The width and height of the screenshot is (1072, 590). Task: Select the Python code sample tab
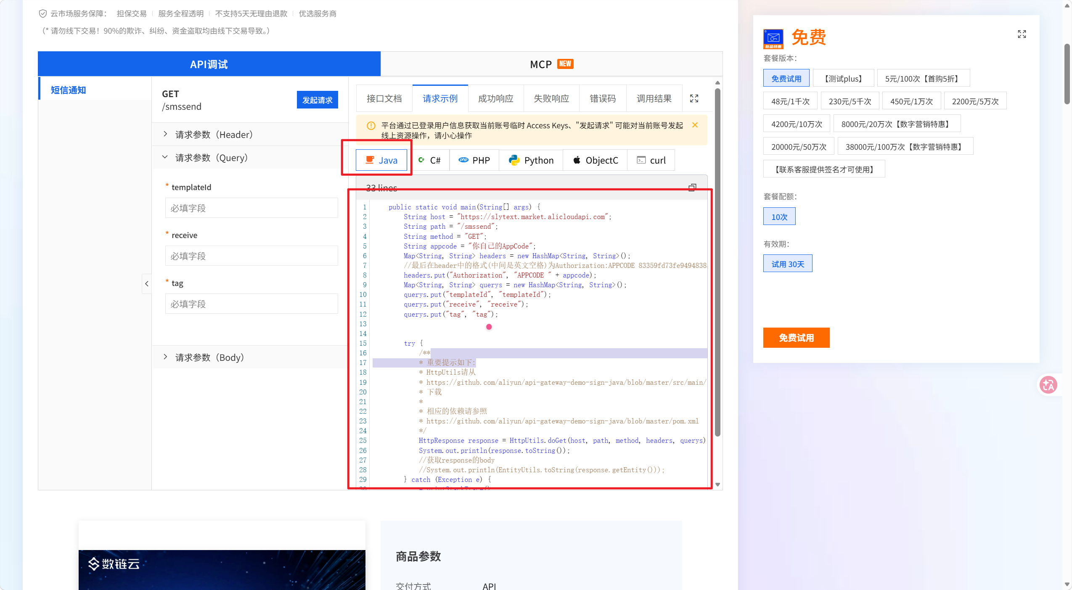[x=531, y=160]
